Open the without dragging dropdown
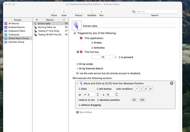Screen dimensions: 190x132 pos(90,105)
